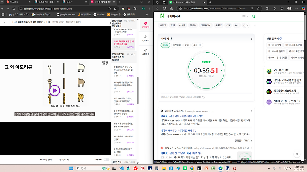Open the 101Class bookmark

coord(99,15)
